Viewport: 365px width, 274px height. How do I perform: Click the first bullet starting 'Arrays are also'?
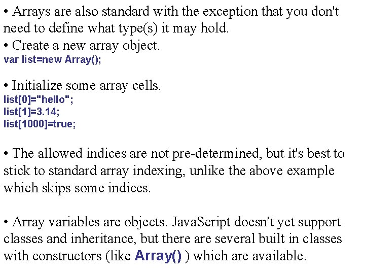click(171, 20)
